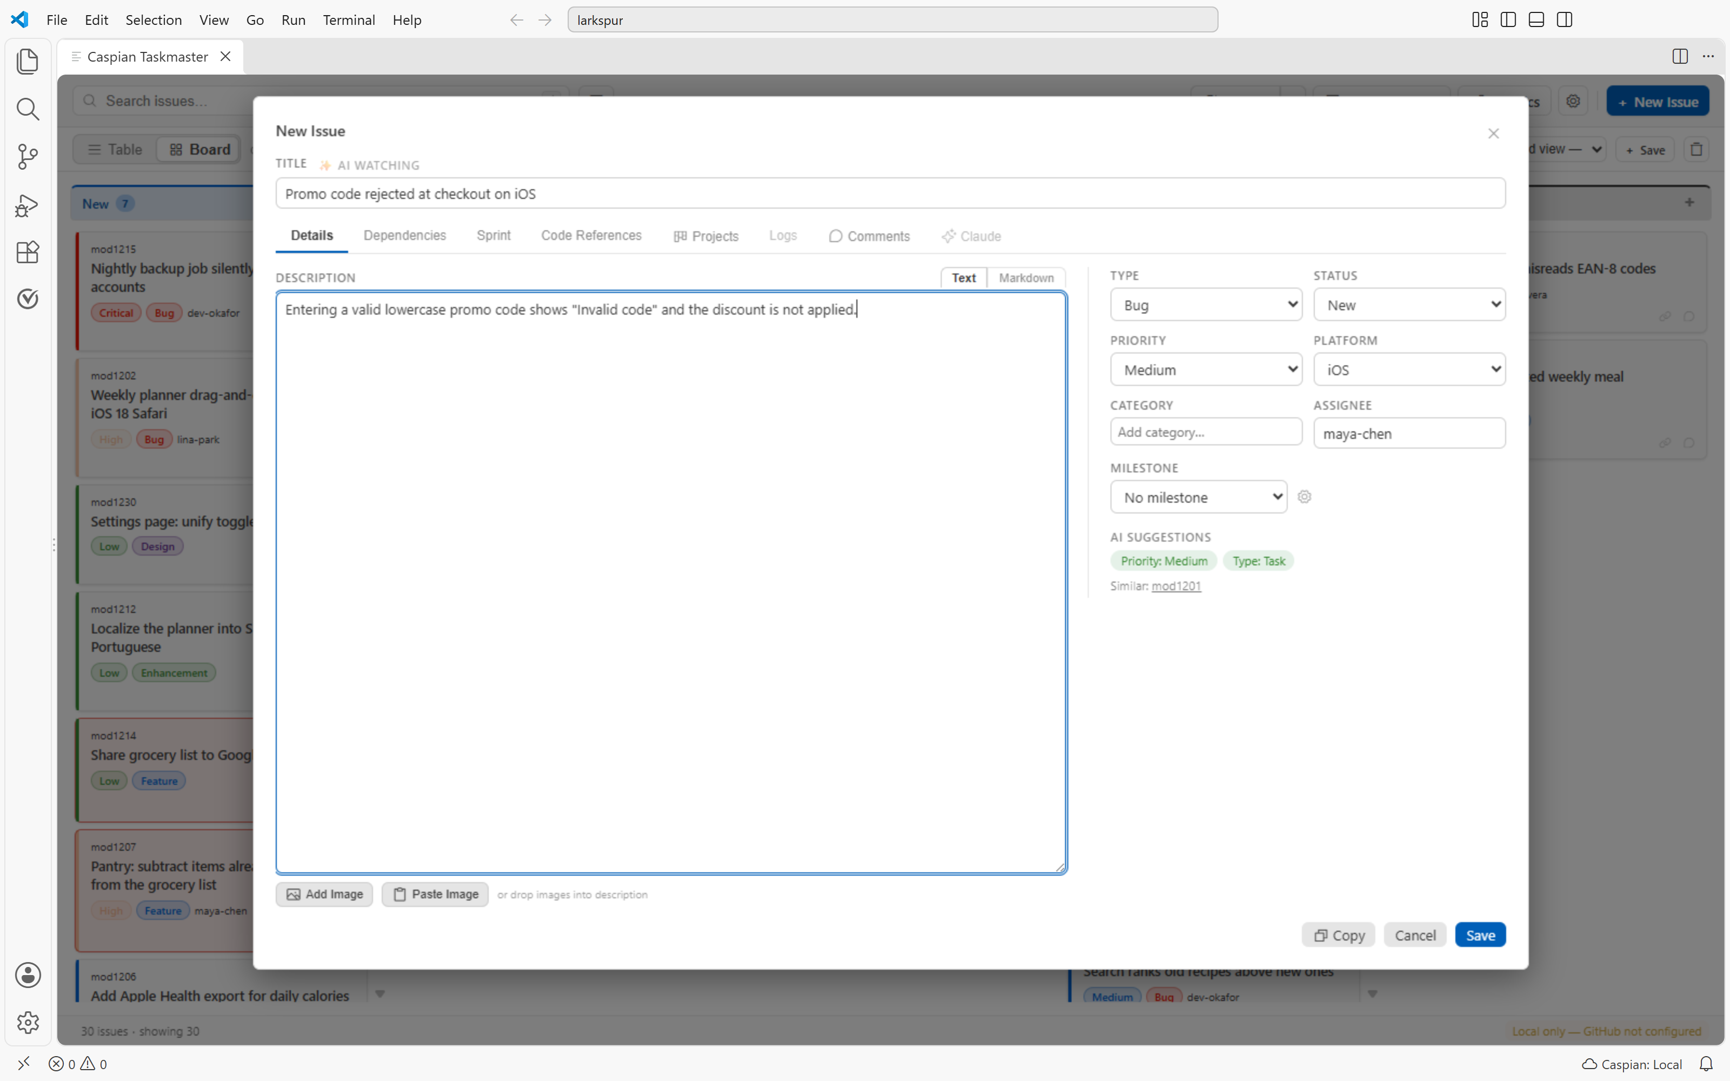Viewport: 1730px width, 1081px height.
Task: Open the Explorer view in the activity bar
Action: click(x=27, y=62)
